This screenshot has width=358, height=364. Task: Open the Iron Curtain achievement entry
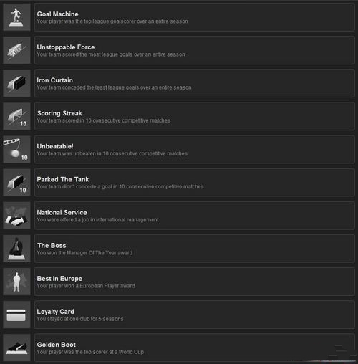[195, 83]
